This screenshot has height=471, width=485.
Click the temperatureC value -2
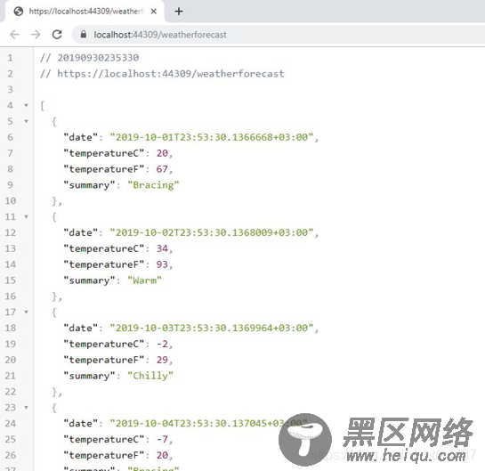click(x=162, y=344)
